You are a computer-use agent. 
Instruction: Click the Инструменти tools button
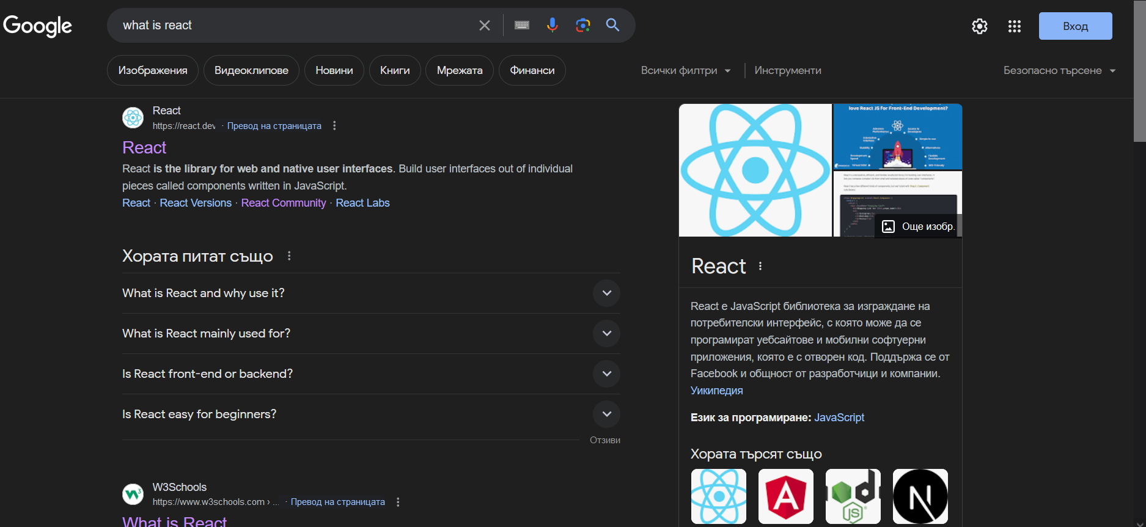(788, 70)
